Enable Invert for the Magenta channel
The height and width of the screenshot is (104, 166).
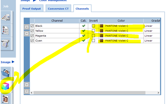click(93, 36)
